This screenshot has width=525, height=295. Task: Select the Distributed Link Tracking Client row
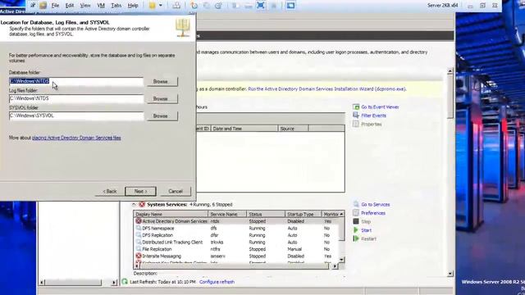(x=236, y=243)
